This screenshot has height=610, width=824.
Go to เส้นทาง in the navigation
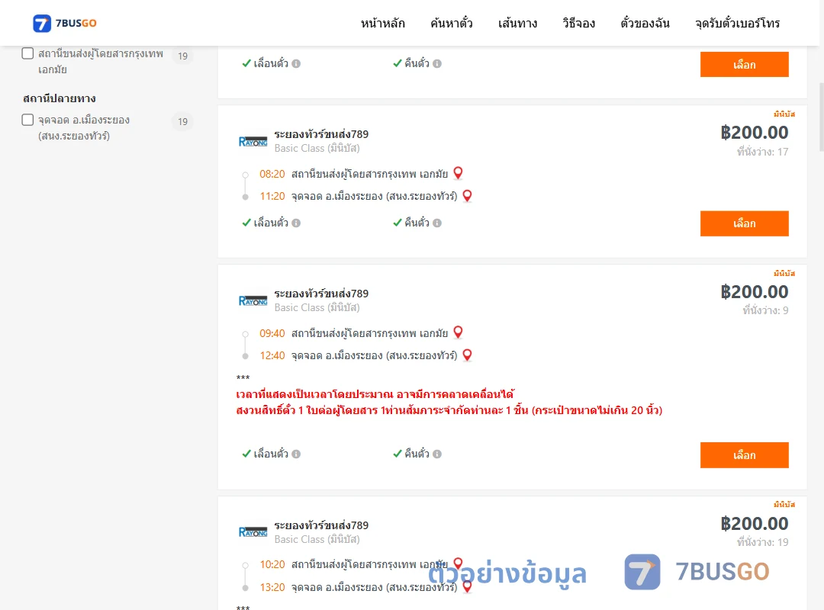point(517,23)
